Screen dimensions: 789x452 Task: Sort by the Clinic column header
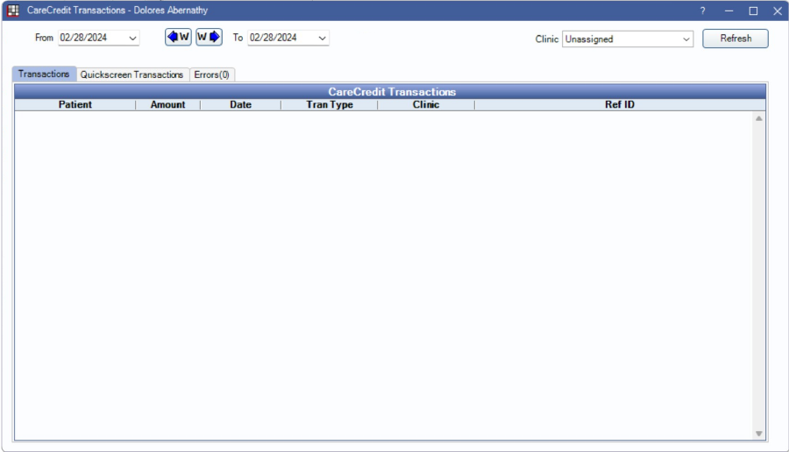426,104
